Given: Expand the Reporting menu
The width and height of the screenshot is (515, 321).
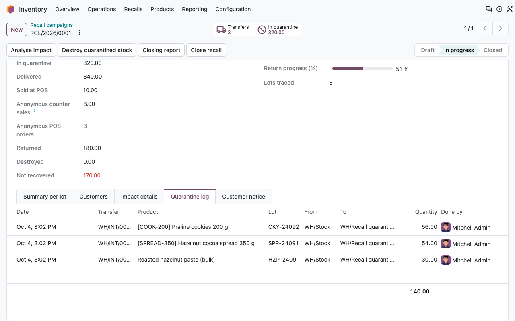Looking at the screenshot, I should [x=195, y=9].
